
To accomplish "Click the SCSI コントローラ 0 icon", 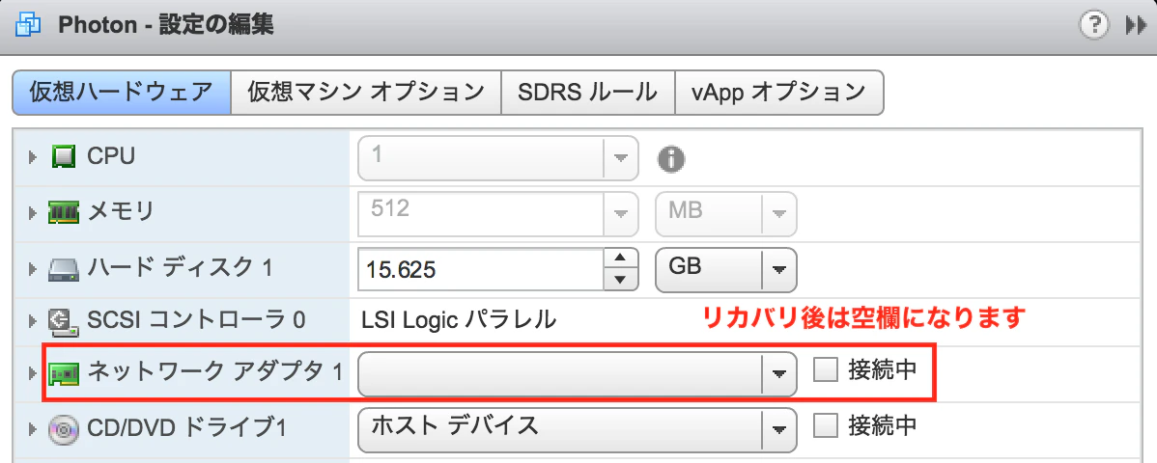I will [x=64, y=321].
